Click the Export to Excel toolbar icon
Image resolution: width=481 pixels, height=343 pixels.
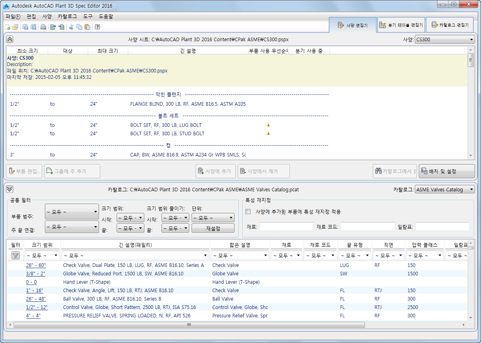pyautogui.click(x=53, y=27)
